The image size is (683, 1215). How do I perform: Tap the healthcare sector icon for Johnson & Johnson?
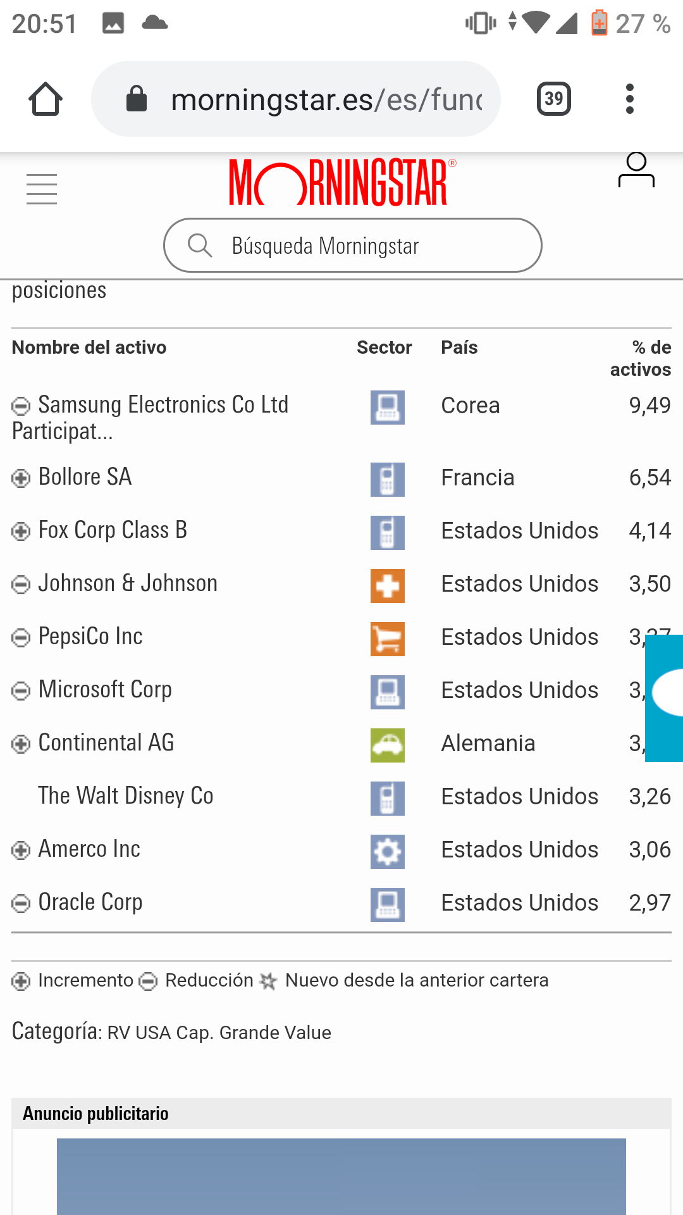pyautogui.click(x=387, y=586)
